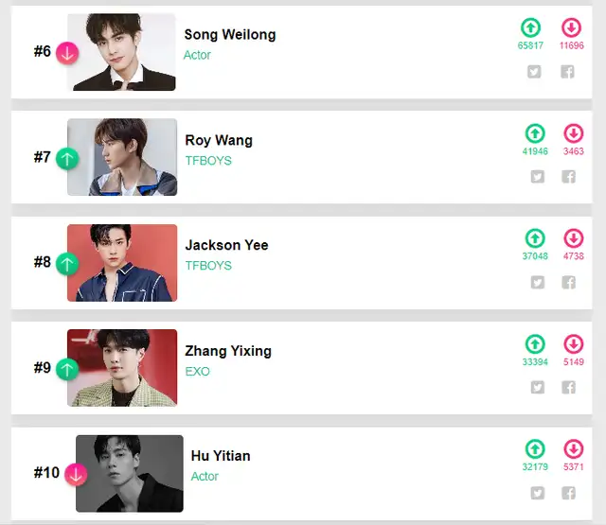Share Jackson Yee on Facebook
The width and height of the screenshot is (606, 525).
pyautogui.click(x=568, y=282)
